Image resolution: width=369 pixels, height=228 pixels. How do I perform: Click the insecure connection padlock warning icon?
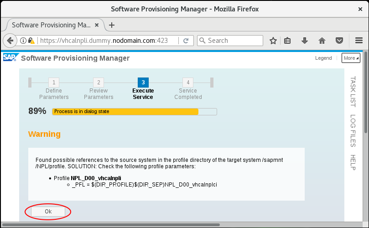coord(31,41)
